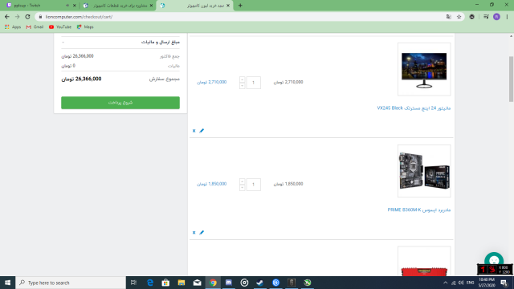Open a new browser tab
Viewport: 514px width, 289px height.
pos(240,6)
